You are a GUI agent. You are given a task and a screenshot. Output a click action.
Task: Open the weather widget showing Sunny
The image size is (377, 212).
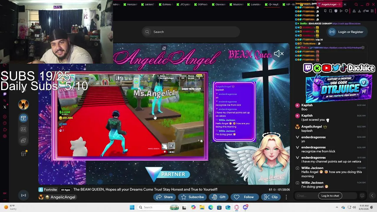9,207
